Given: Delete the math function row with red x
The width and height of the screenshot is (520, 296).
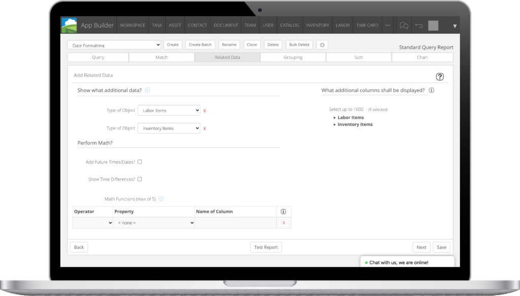Looking at the screenshot, I should [x=284, y=223].
